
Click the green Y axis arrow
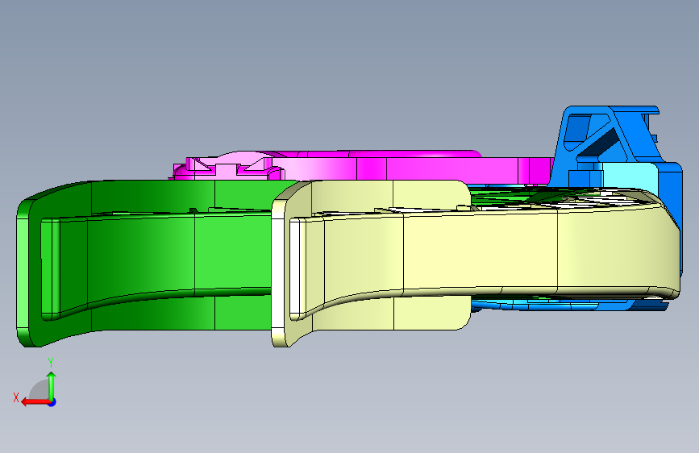point(52,386)
